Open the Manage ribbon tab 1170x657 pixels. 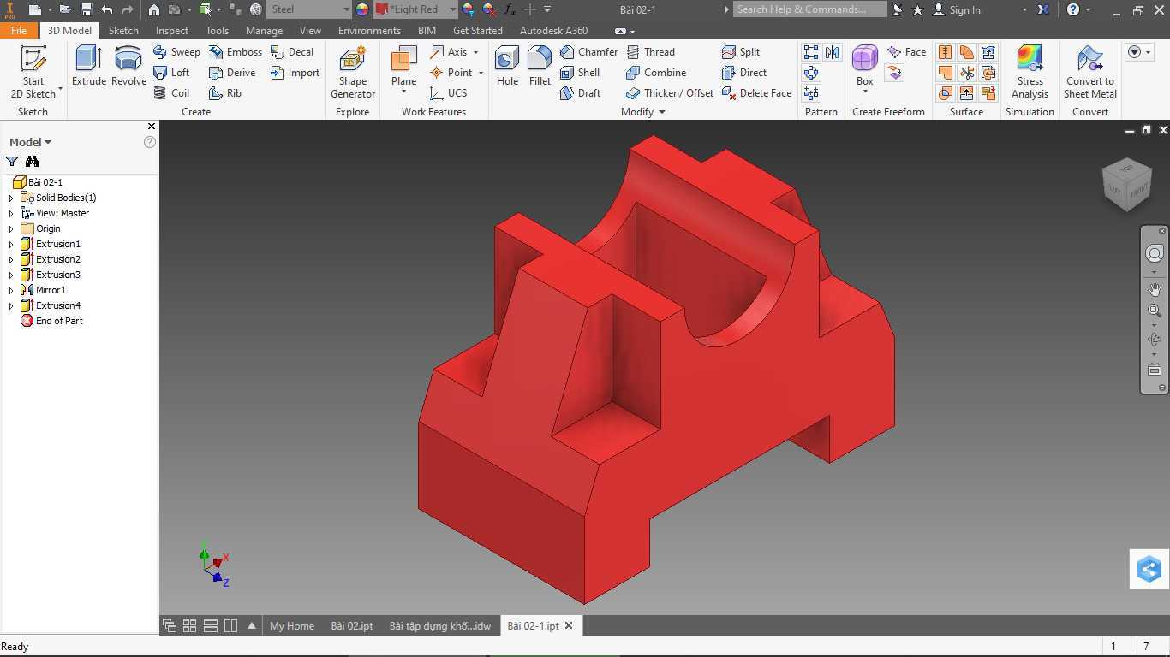pos(264,30)
